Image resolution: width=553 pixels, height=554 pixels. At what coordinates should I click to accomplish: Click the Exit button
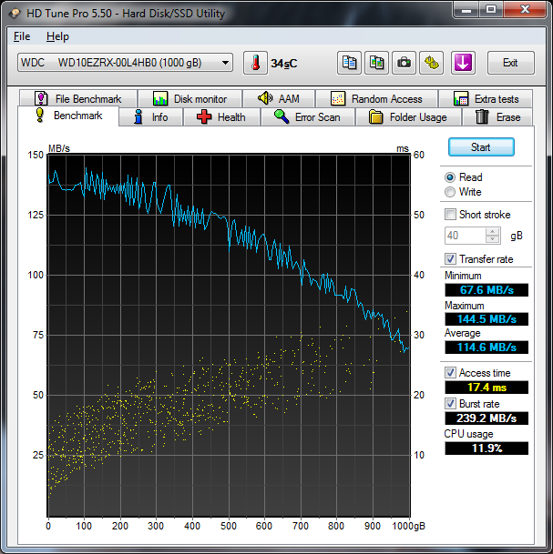tap(510, 63)
